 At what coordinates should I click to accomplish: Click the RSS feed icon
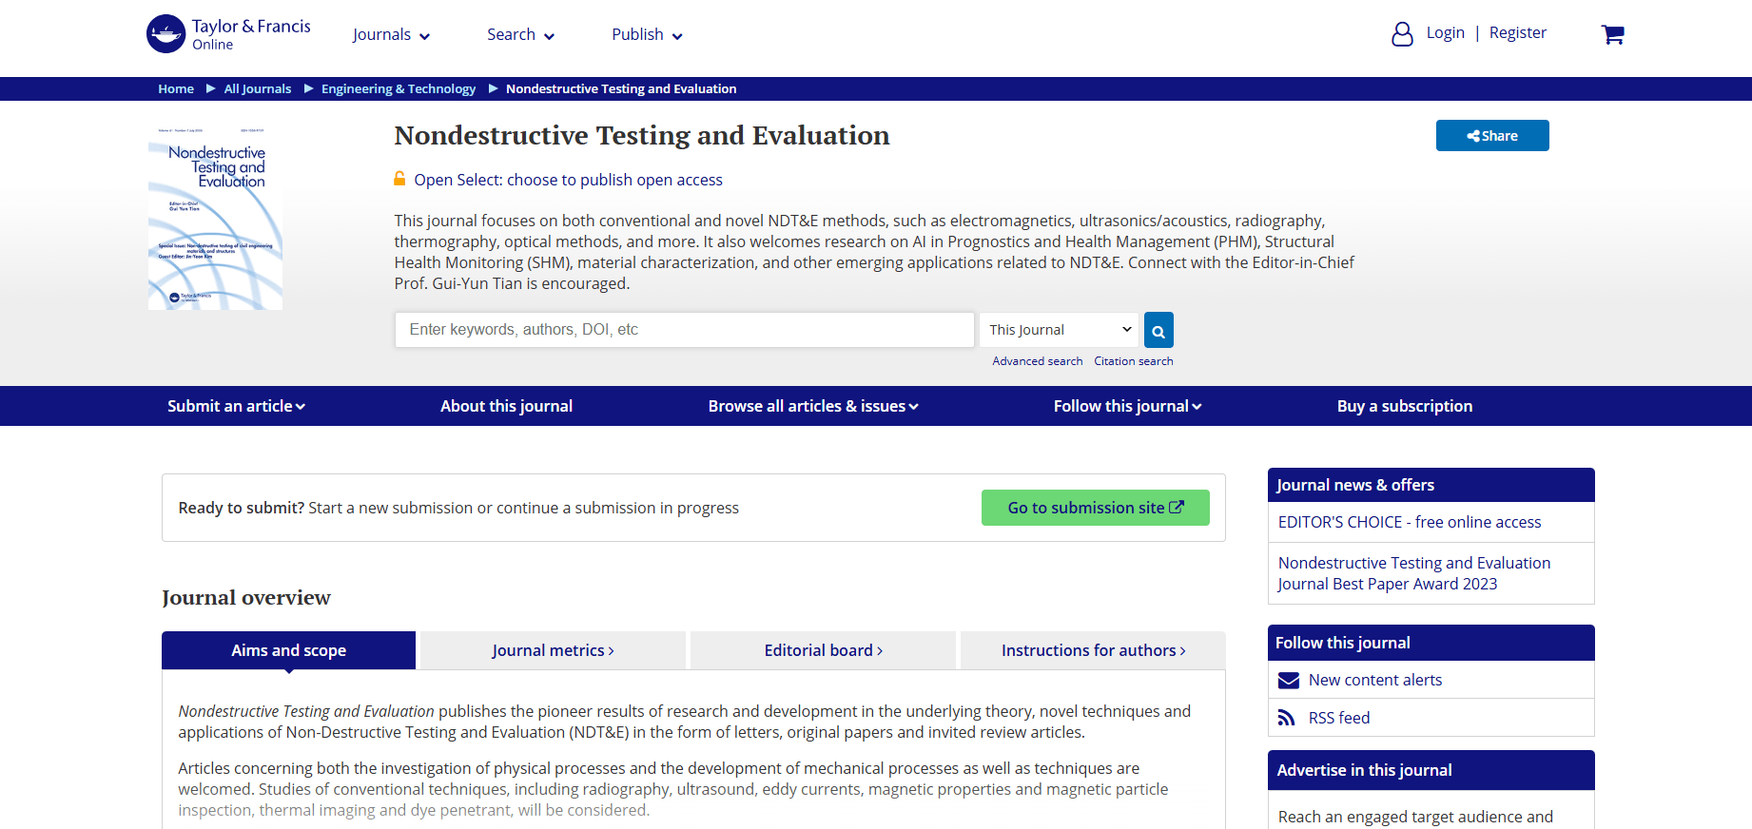coord(1287,718)
